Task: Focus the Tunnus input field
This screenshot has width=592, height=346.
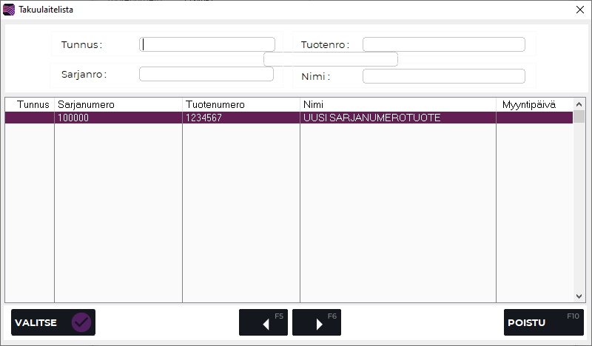Action: click(x=207, y=44)
